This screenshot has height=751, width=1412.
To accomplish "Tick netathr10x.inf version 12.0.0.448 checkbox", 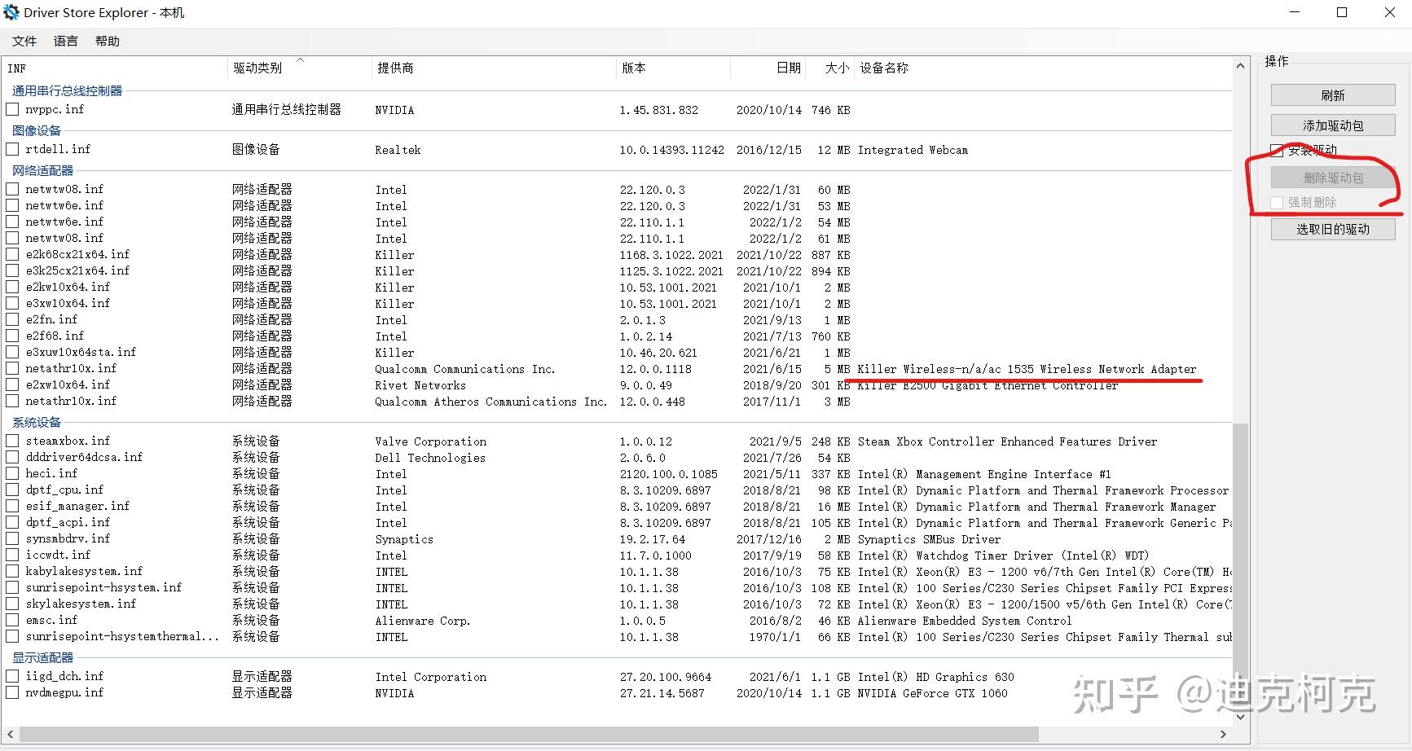I will (12, 401).
